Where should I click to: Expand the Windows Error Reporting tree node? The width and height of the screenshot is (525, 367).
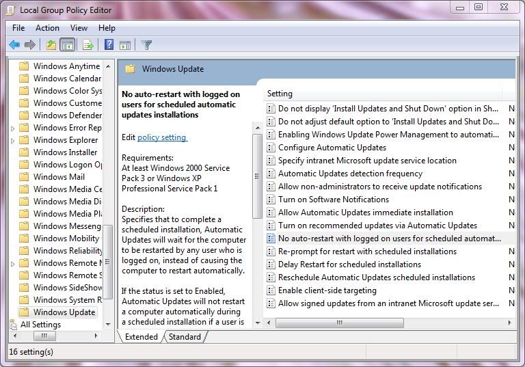click(13, 128)
